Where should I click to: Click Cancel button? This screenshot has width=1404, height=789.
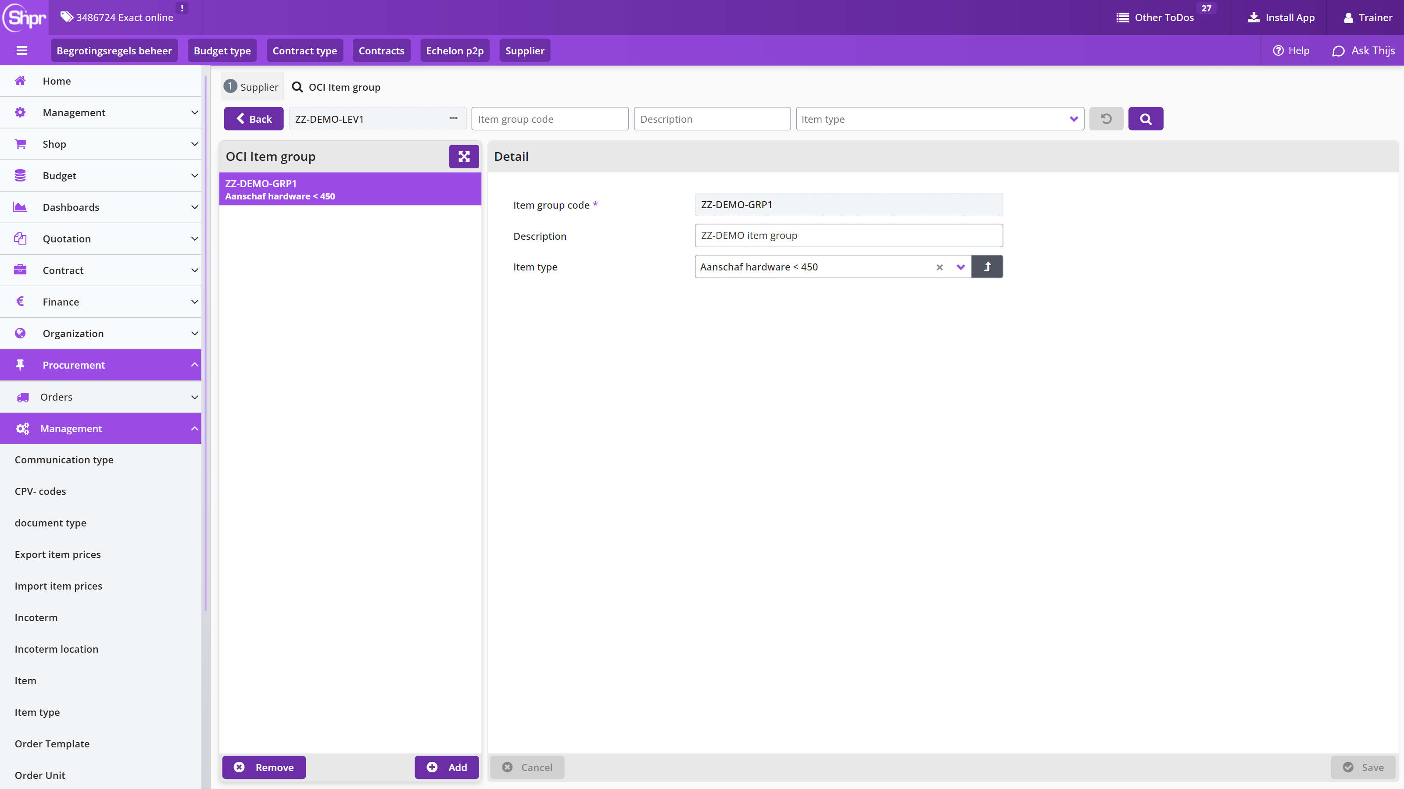pyautogui.click(x=527, y=767)
